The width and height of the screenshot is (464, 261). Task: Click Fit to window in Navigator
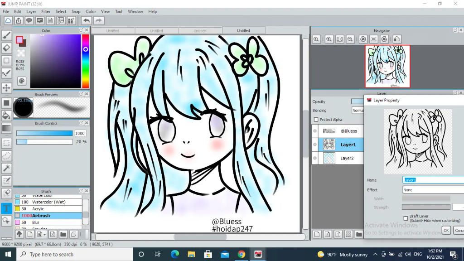339,39
